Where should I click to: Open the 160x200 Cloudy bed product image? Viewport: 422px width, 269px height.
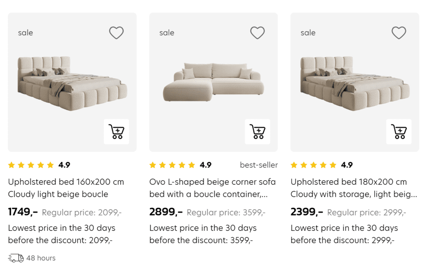[72, 83]
